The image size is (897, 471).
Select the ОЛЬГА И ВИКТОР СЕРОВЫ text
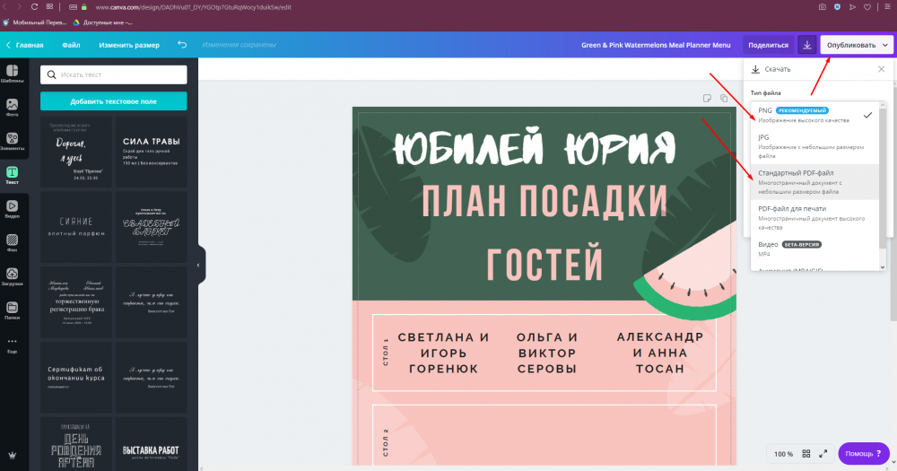(547, 353)
